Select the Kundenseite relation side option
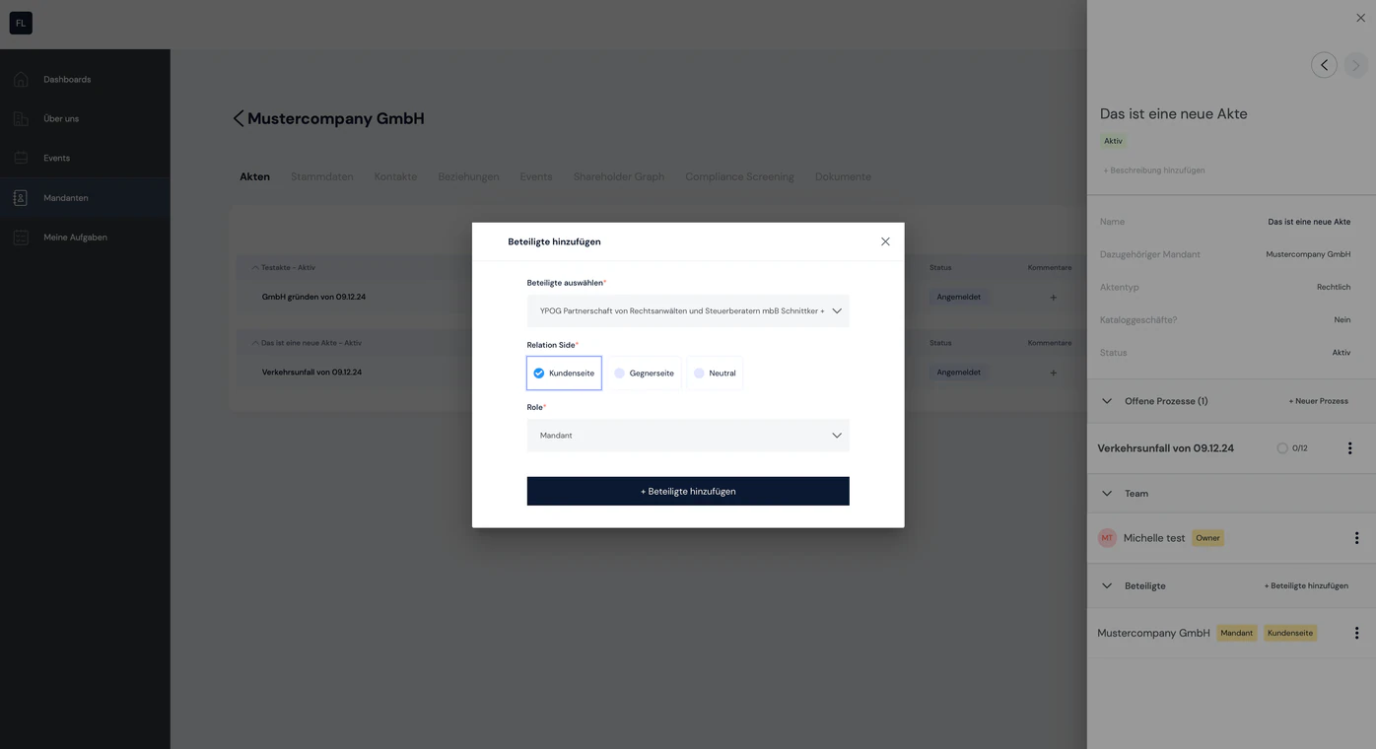Screen dimensions: 1376x749 pos(564,374)
